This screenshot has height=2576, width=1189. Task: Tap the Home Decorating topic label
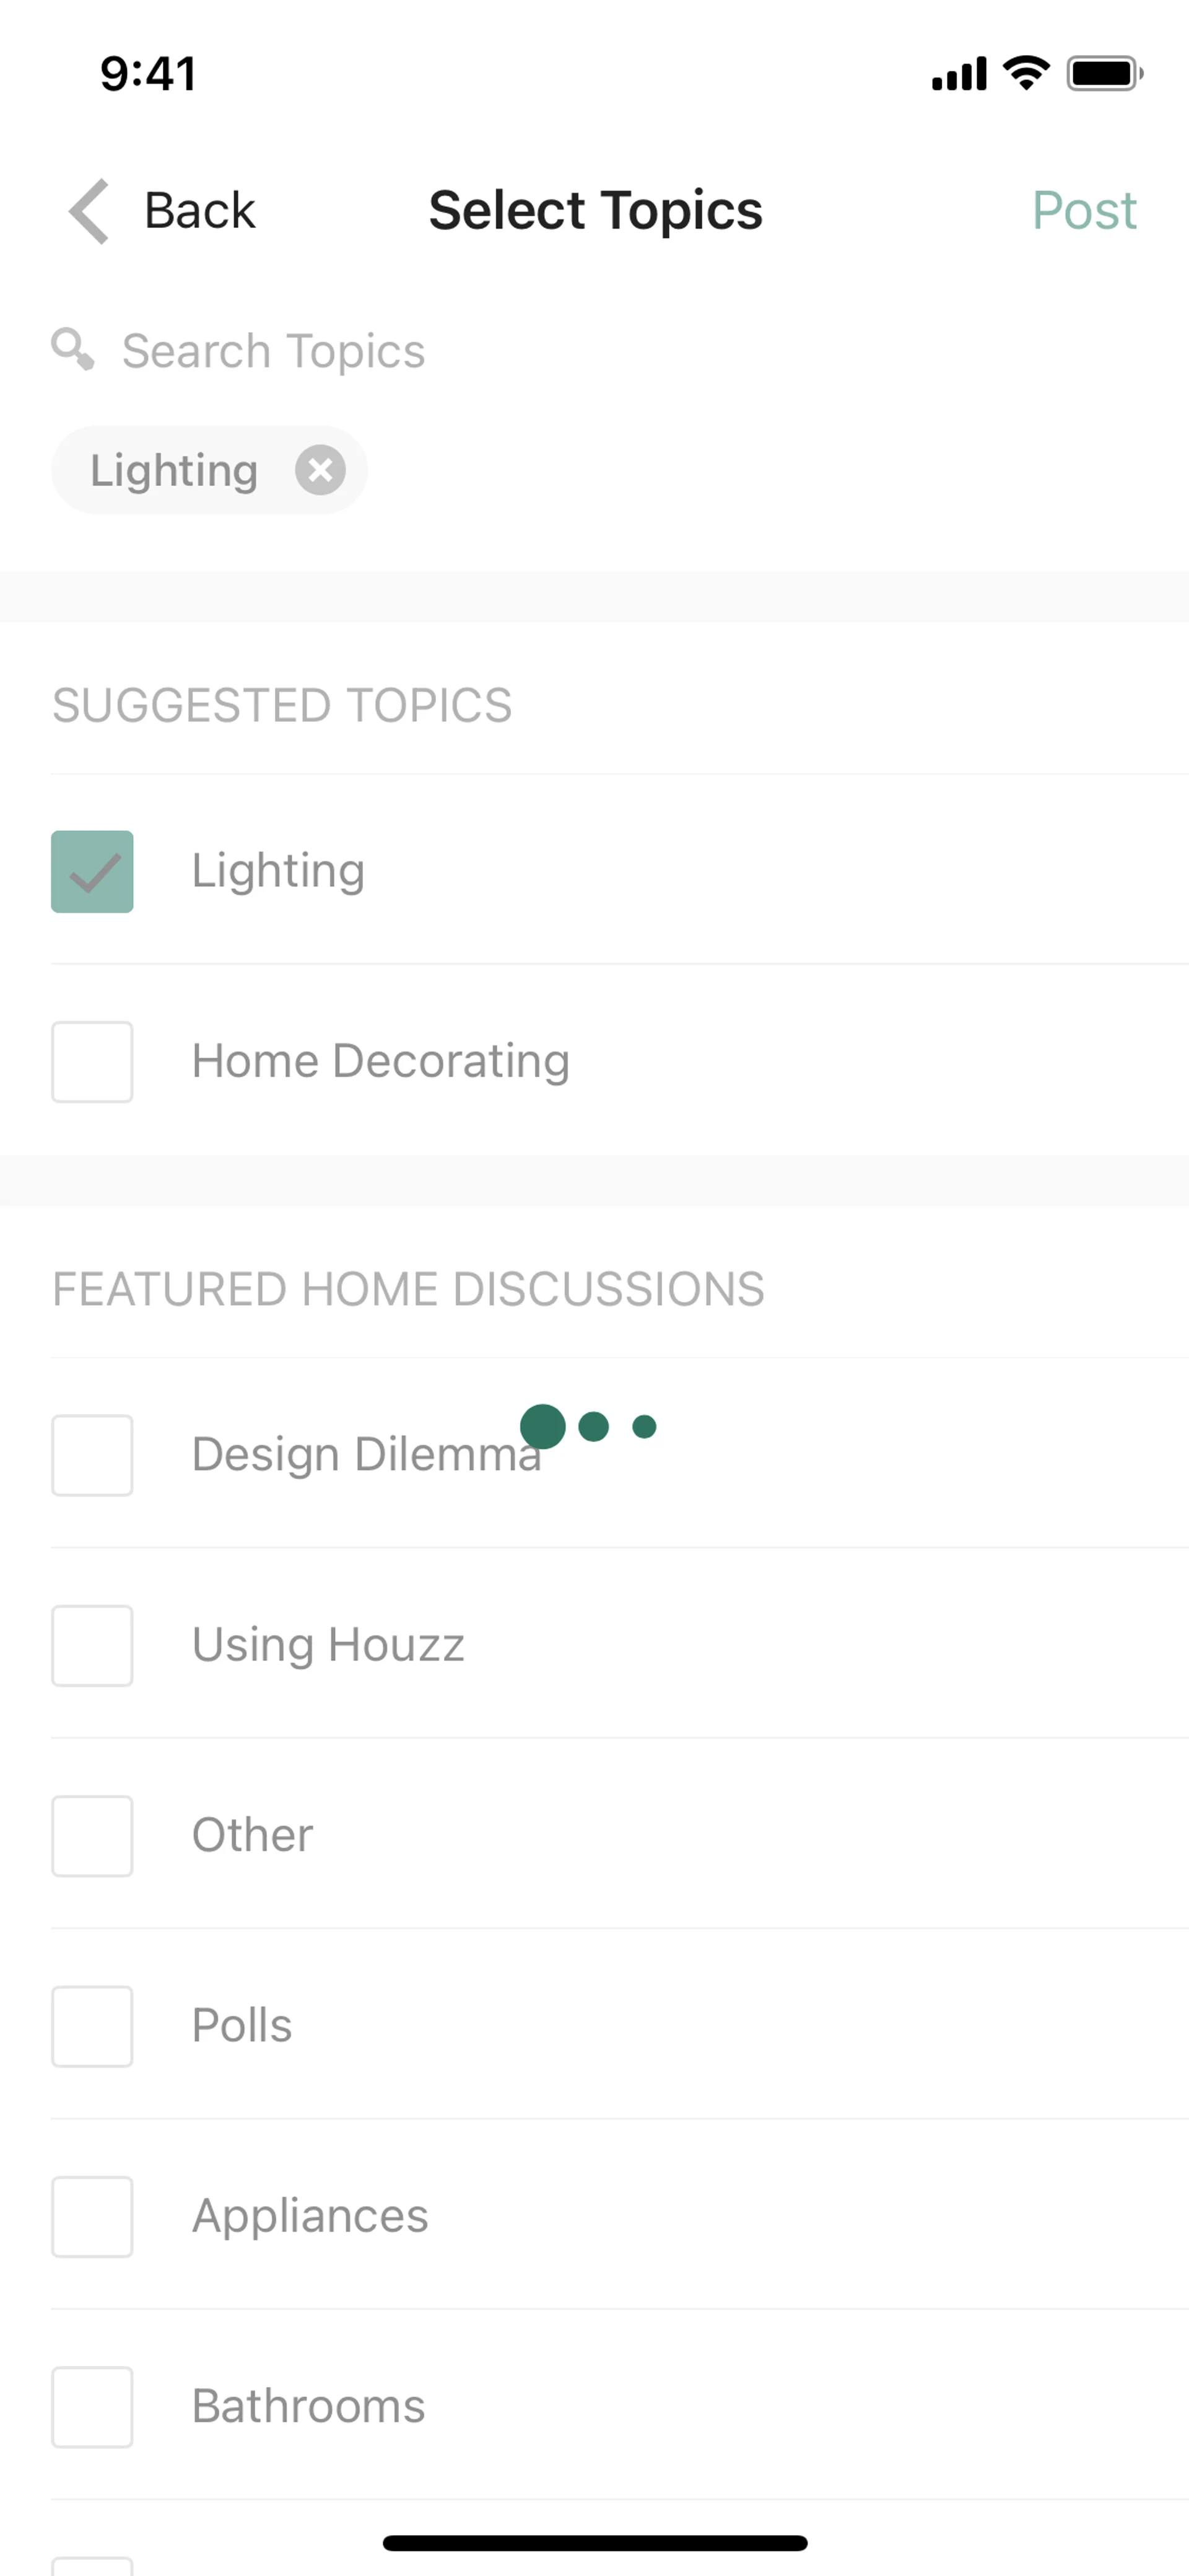click(x=381, y=1061)
